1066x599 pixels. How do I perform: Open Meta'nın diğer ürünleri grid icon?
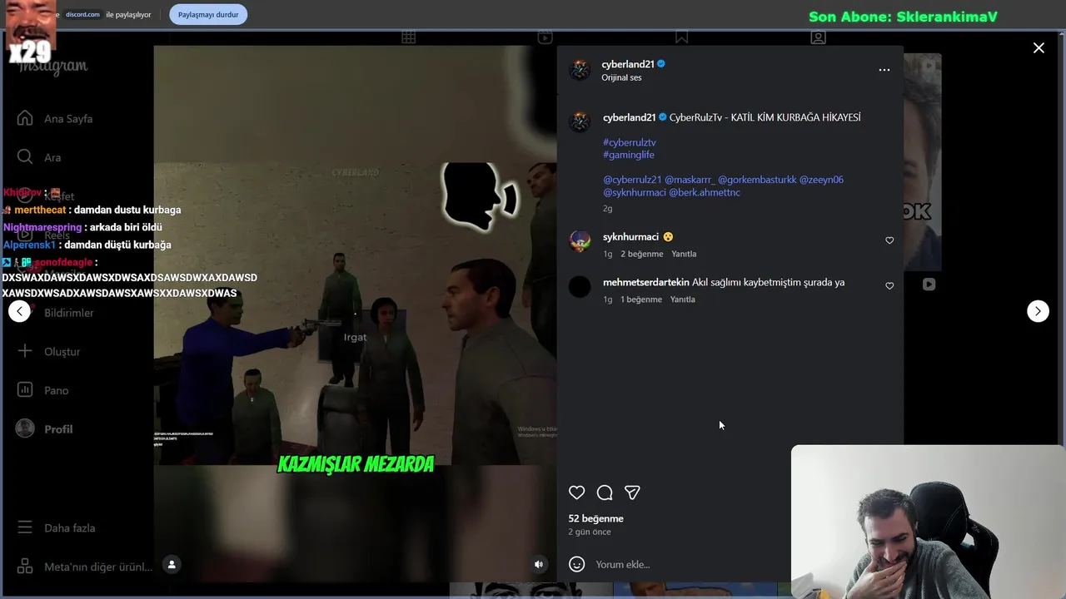25,567
